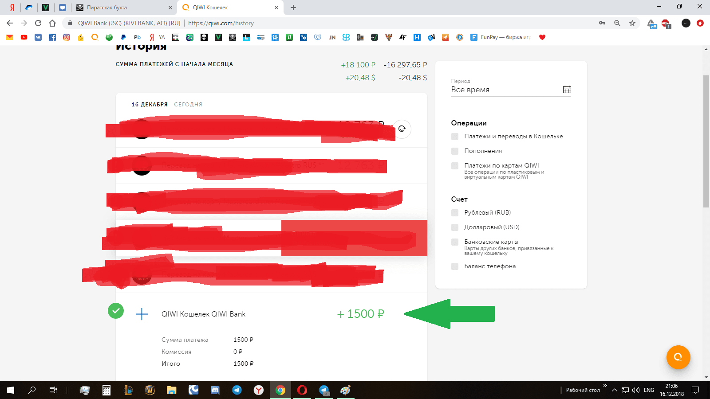Expand the Рабочий стол toolbar chevron

click(x=605, y=386)
